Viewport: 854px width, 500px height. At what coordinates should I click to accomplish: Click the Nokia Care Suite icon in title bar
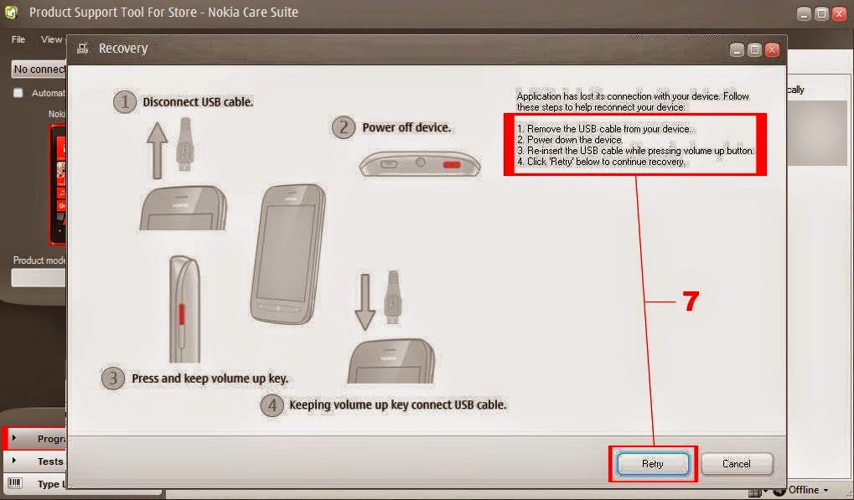point(12,13)
